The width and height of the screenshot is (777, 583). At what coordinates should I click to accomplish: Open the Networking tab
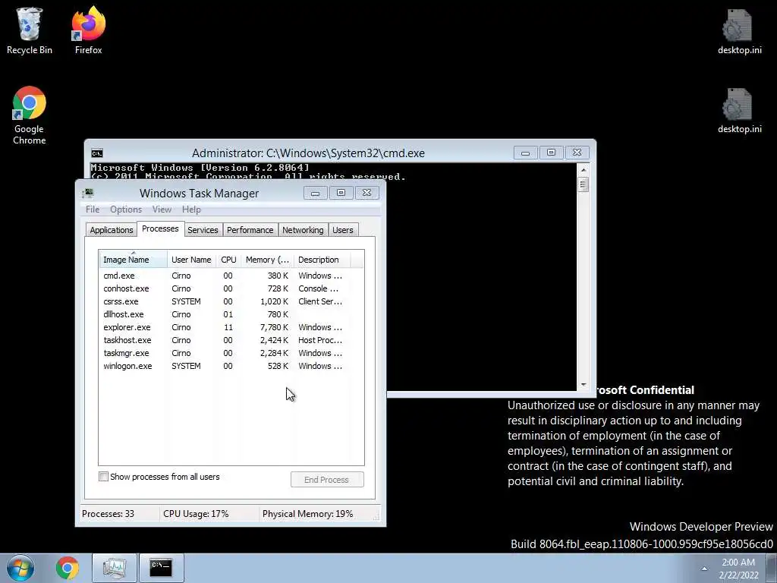303,230
